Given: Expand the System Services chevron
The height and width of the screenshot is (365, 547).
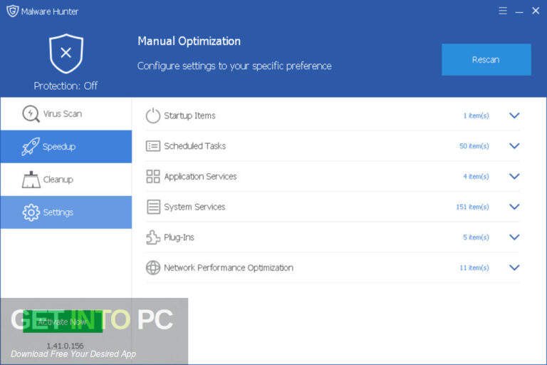Looking at the screenshot, I should (x=514, y=207).
